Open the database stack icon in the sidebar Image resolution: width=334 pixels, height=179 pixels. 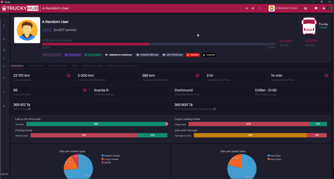[x=4, y=50]
